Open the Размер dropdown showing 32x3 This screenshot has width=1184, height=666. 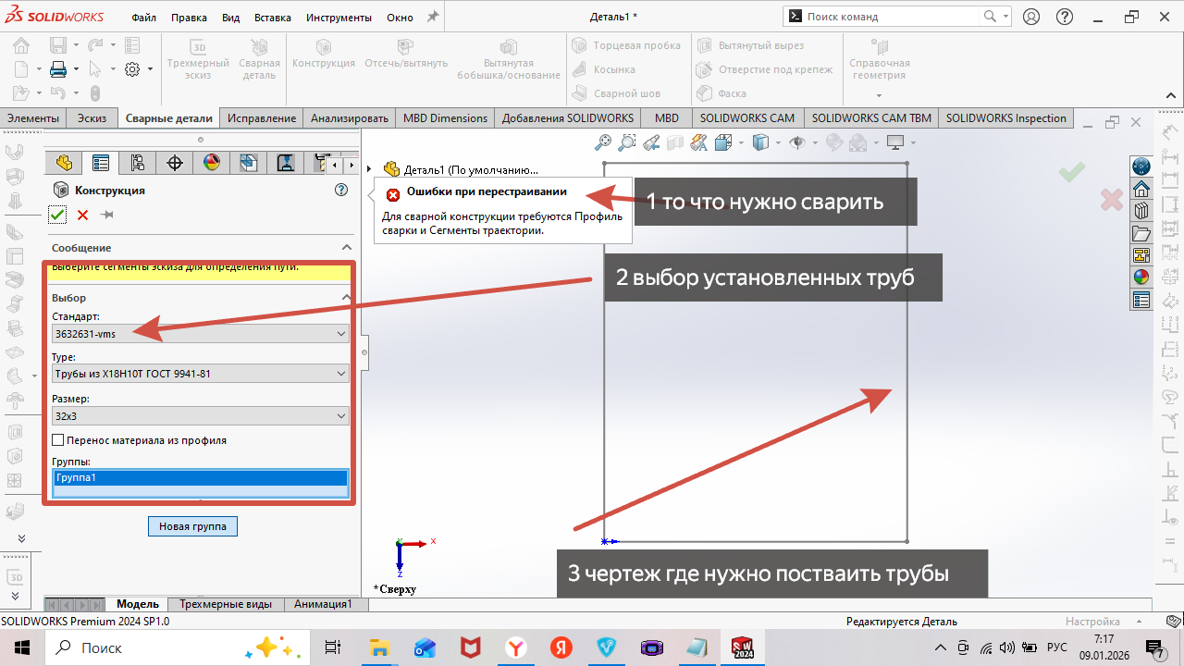pos(201,416)
